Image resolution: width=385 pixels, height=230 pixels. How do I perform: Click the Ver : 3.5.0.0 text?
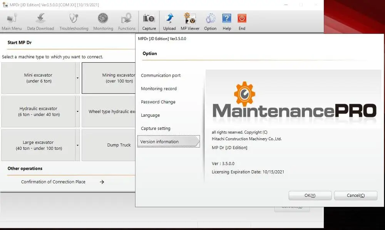(x=223, y=163)
